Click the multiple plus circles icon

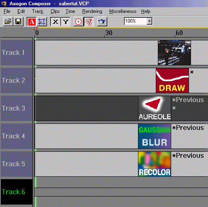[89, 21]
